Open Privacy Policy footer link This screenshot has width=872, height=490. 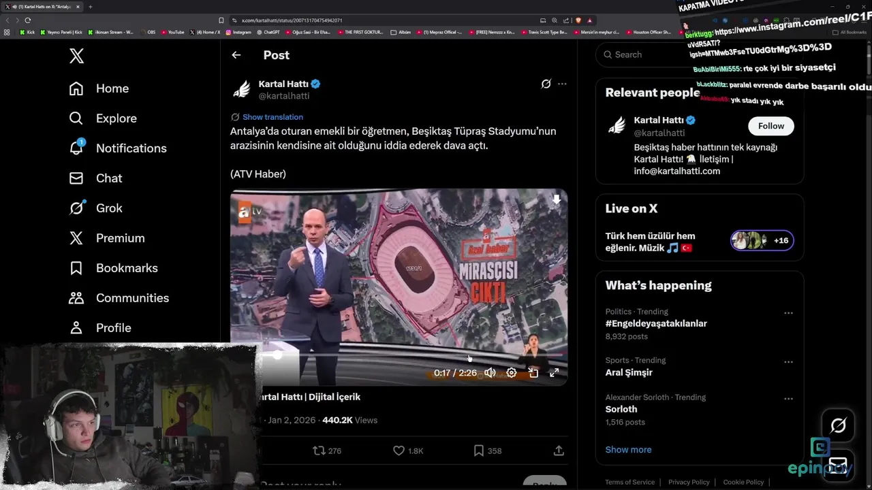(x=689, y=483)
